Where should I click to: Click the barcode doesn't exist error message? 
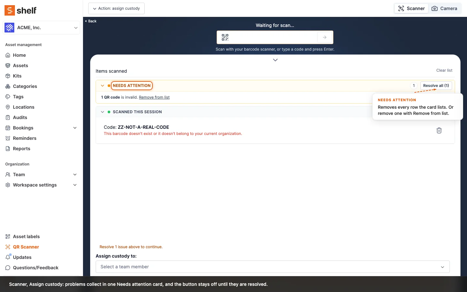173,134
